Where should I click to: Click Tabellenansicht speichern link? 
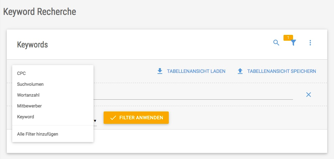tap(281, 71)
